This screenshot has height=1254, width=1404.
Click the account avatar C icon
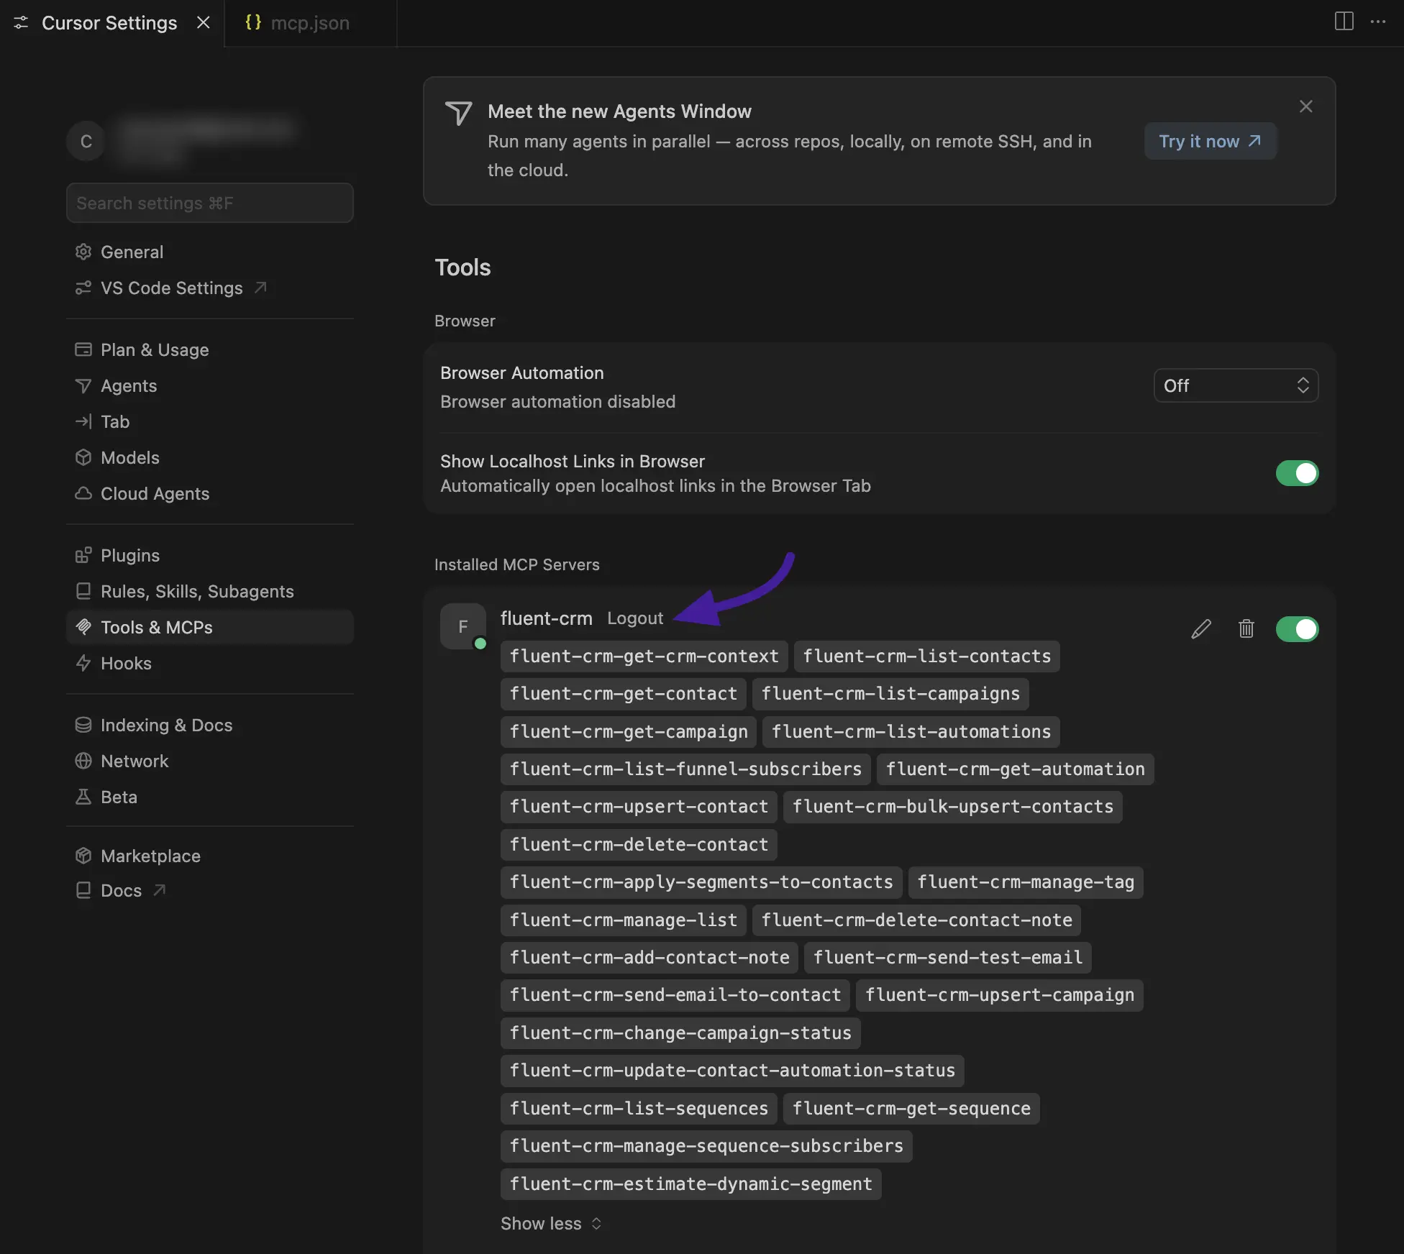click(x=86, y=141)
